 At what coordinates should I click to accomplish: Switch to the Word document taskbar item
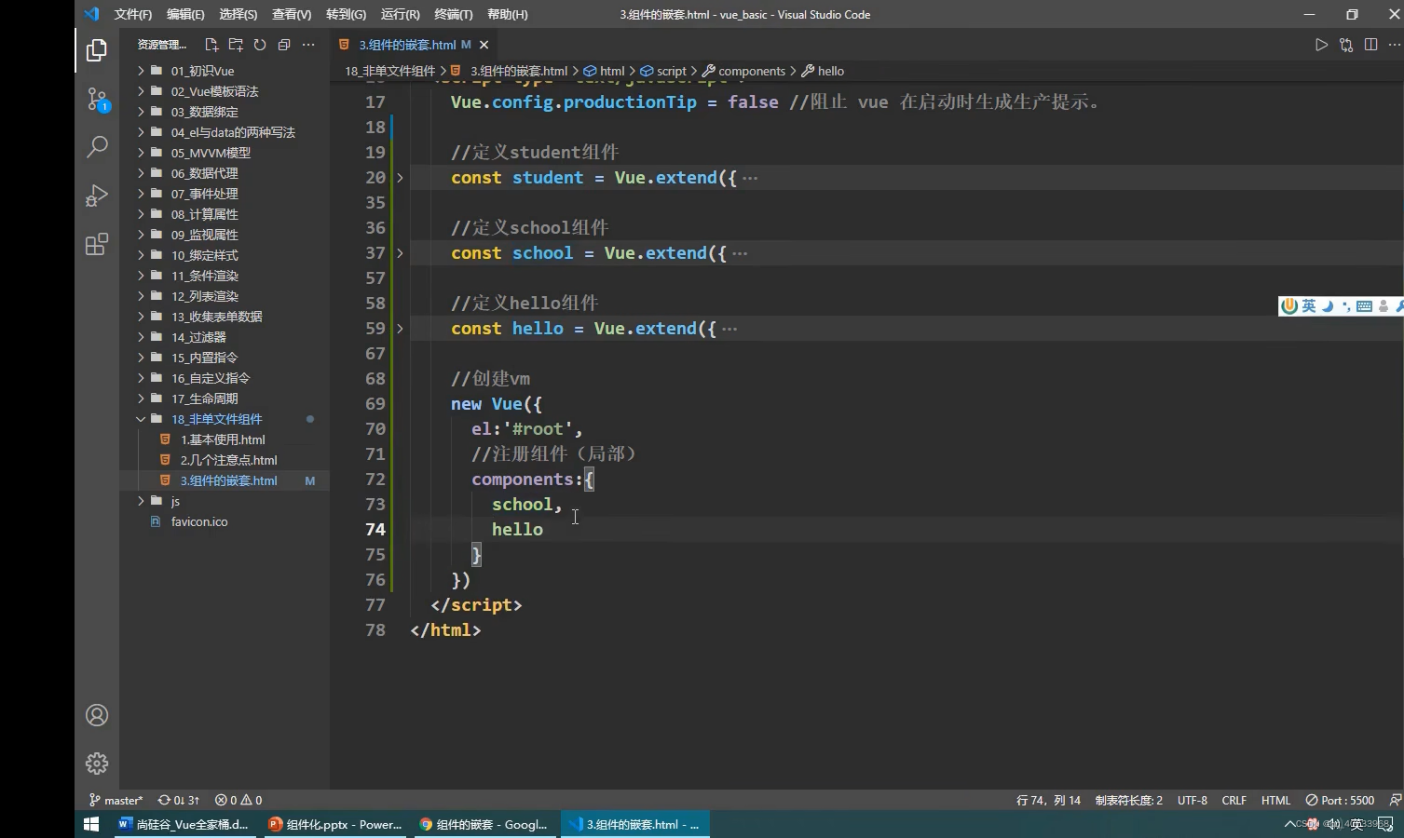[184, 824]
